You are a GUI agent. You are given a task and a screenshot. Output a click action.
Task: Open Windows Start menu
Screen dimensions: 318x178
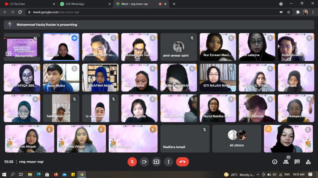coord(4,174)
